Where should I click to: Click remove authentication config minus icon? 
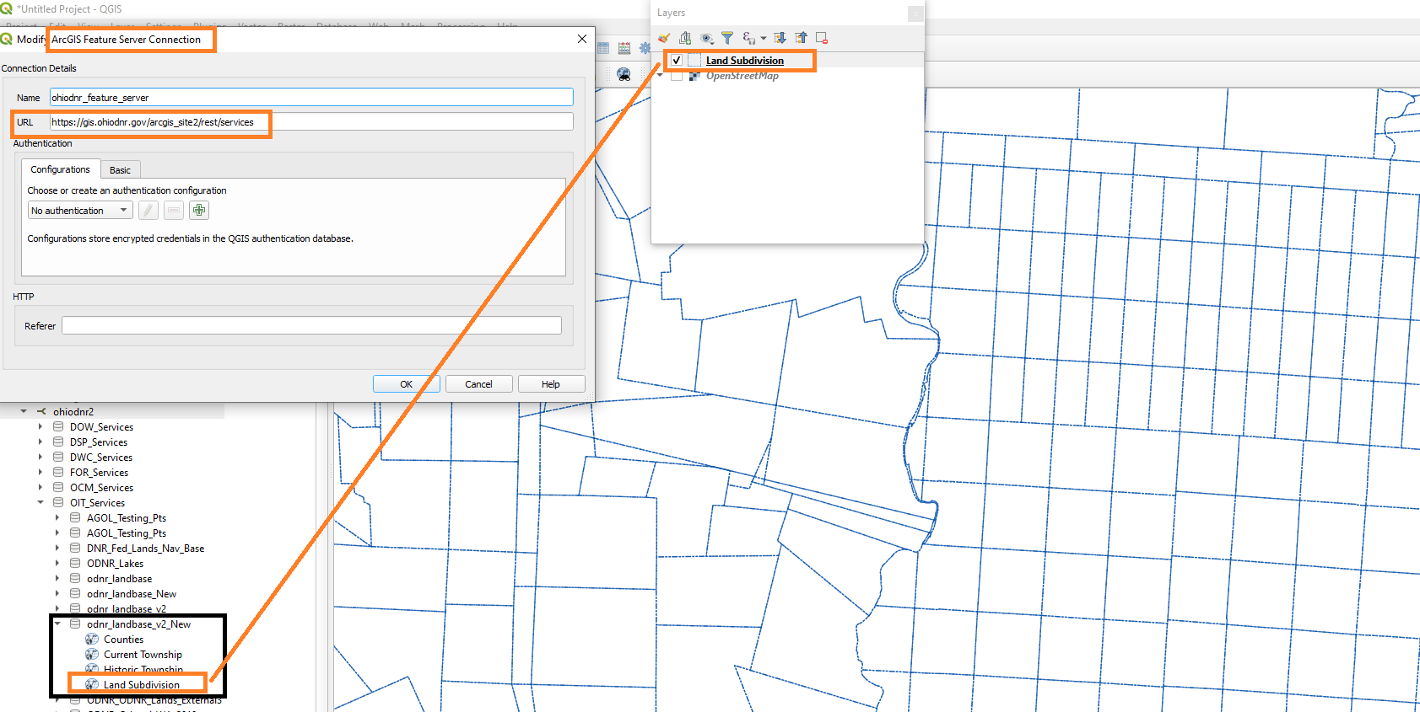(174, 210)
